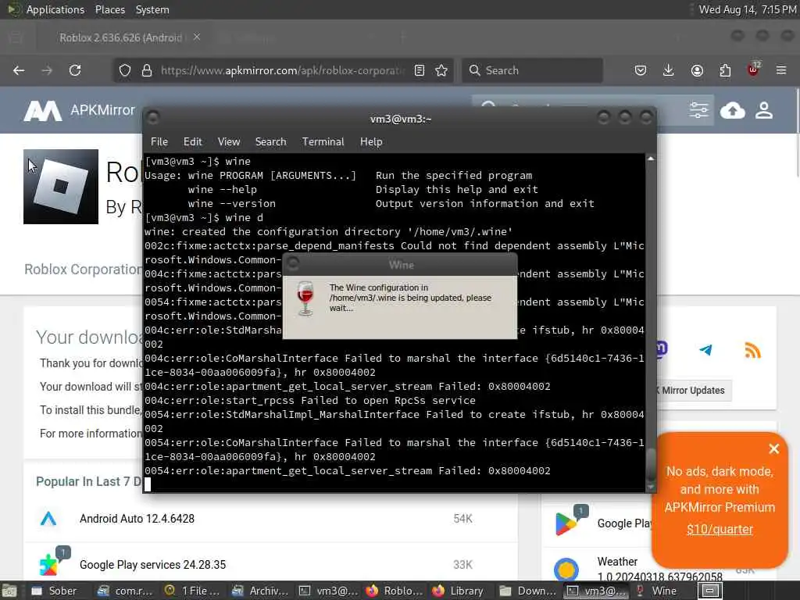The width and height of the screenshot is (800, 600).
Task: Switch to Wine taskbar window
Action: 661,591
